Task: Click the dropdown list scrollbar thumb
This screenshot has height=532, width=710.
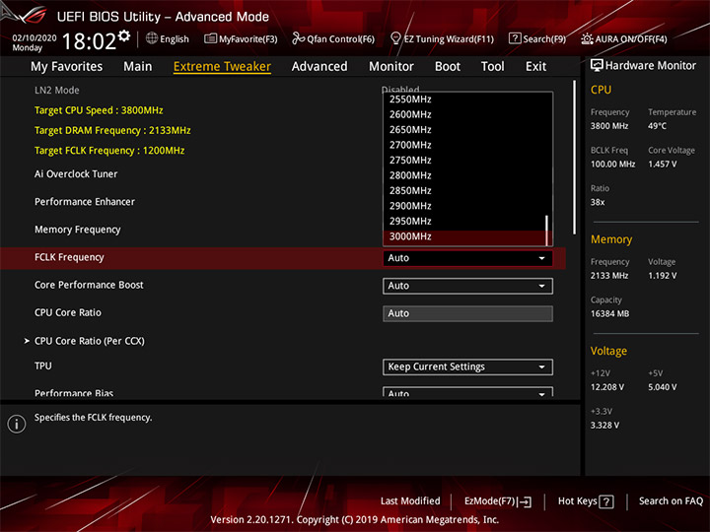Action: (x=547, y=231)
